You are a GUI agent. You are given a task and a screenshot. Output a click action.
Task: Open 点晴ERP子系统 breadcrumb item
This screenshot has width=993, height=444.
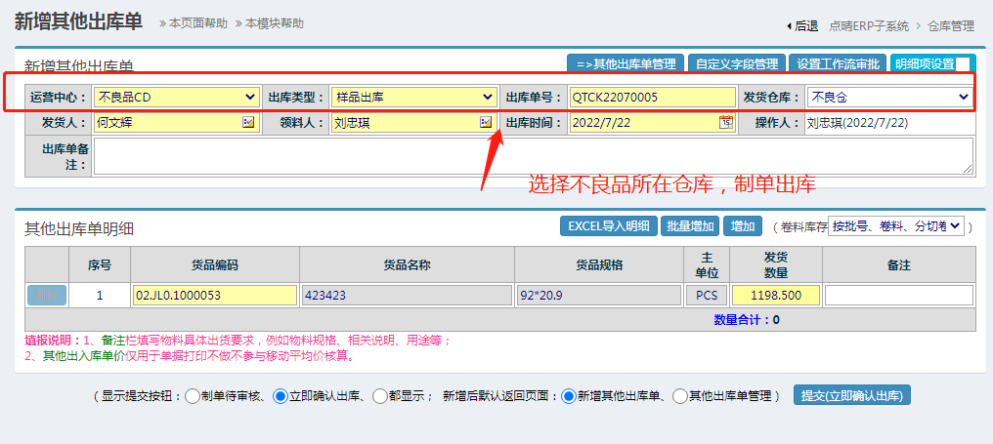[868, 26]
